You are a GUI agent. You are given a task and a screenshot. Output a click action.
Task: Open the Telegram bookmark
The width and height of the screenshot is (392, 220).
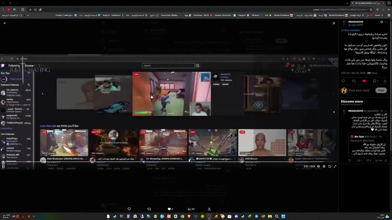[244, 15]
